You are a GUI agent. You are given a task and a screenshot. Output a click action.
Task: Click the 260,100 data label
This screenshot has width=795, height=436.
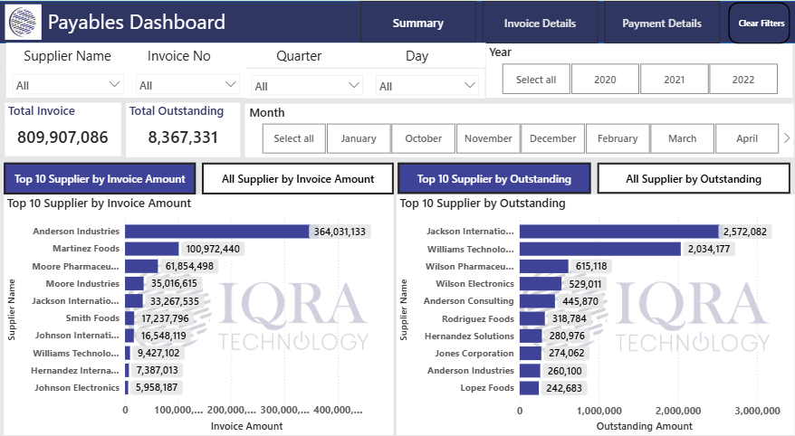tap(565, 371)
